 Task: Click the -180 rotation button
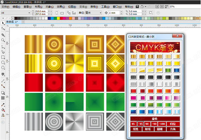(x=162, y=124)
